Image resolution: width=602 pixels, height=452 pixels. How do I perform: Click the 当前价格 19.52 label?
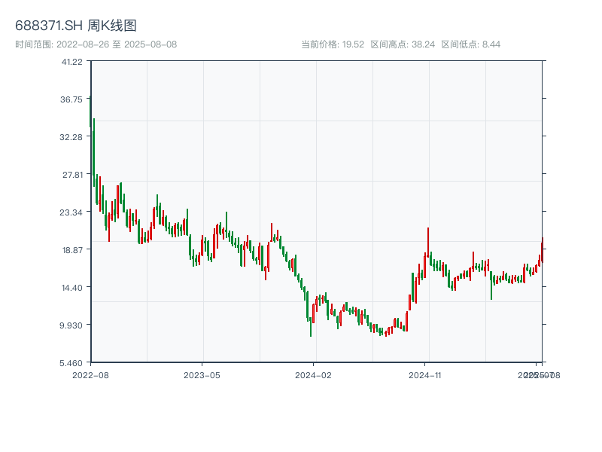click(x=333, y=44)
